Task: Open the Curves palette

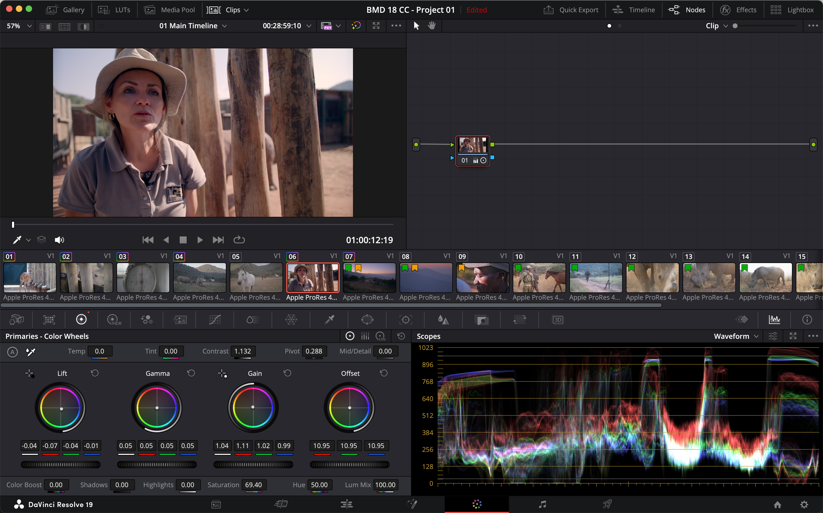Action: coord(215,320)
